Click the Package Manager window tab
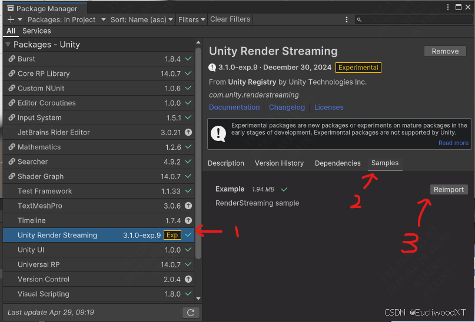This screenshot has width=475, height=322. pos(45,8)
